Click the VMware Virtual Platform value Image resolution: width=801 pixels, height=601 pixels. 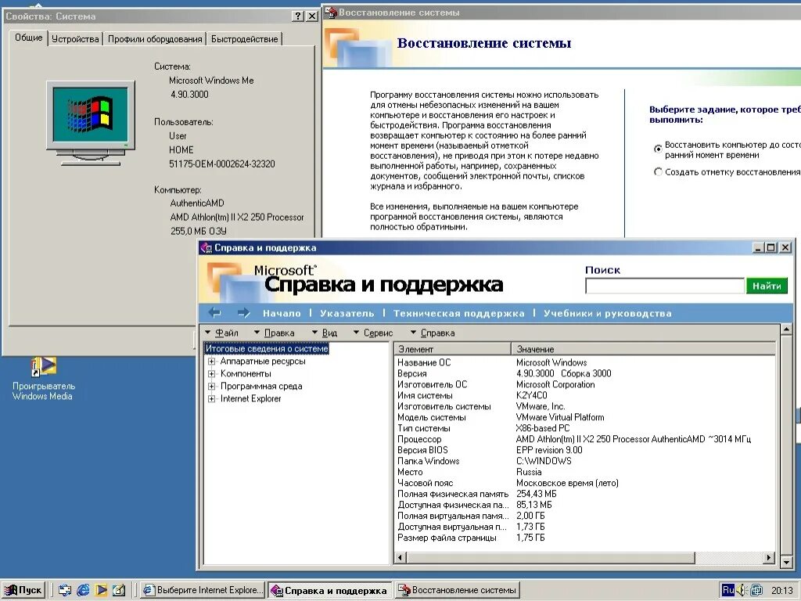560,417
